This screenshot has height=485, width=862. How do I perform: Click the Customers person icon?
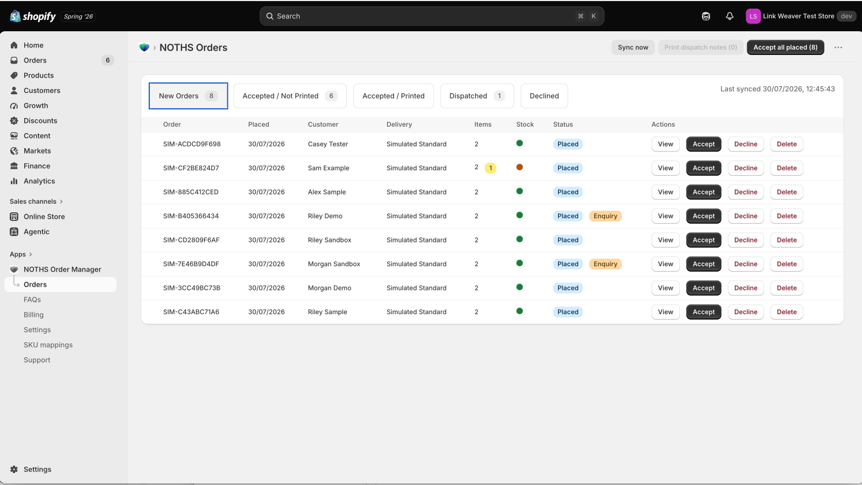pyautogui.click(x=14, y=91)
